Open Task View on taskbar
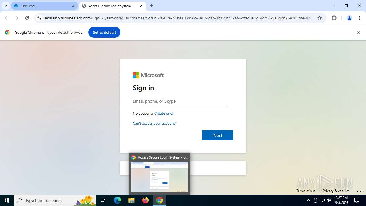 pos(103,200)
